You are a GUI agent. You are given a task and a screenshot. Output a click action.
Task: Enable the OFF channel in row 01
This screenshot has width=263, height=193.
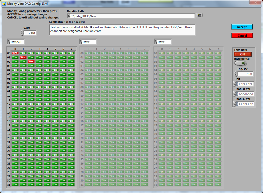point(23,57)
